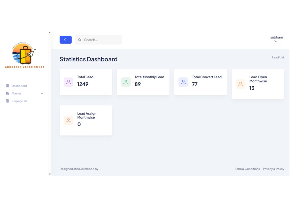Open the subham user dropdown
Screen dimensions: 291x218
click(x=276, y=39)
